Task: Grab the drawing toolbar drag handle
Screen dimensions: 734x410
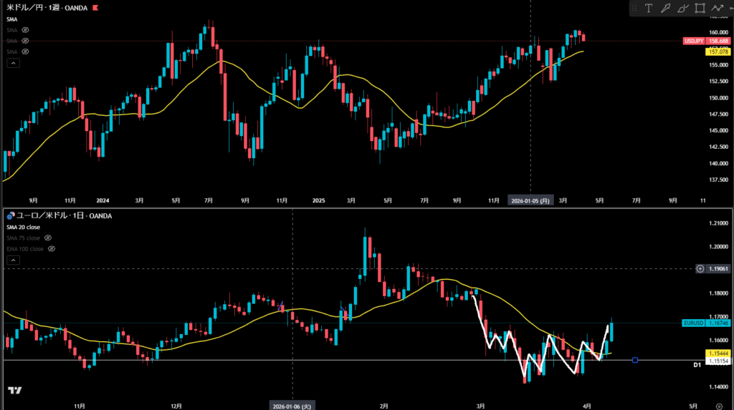Action: (x=634, y=9)
